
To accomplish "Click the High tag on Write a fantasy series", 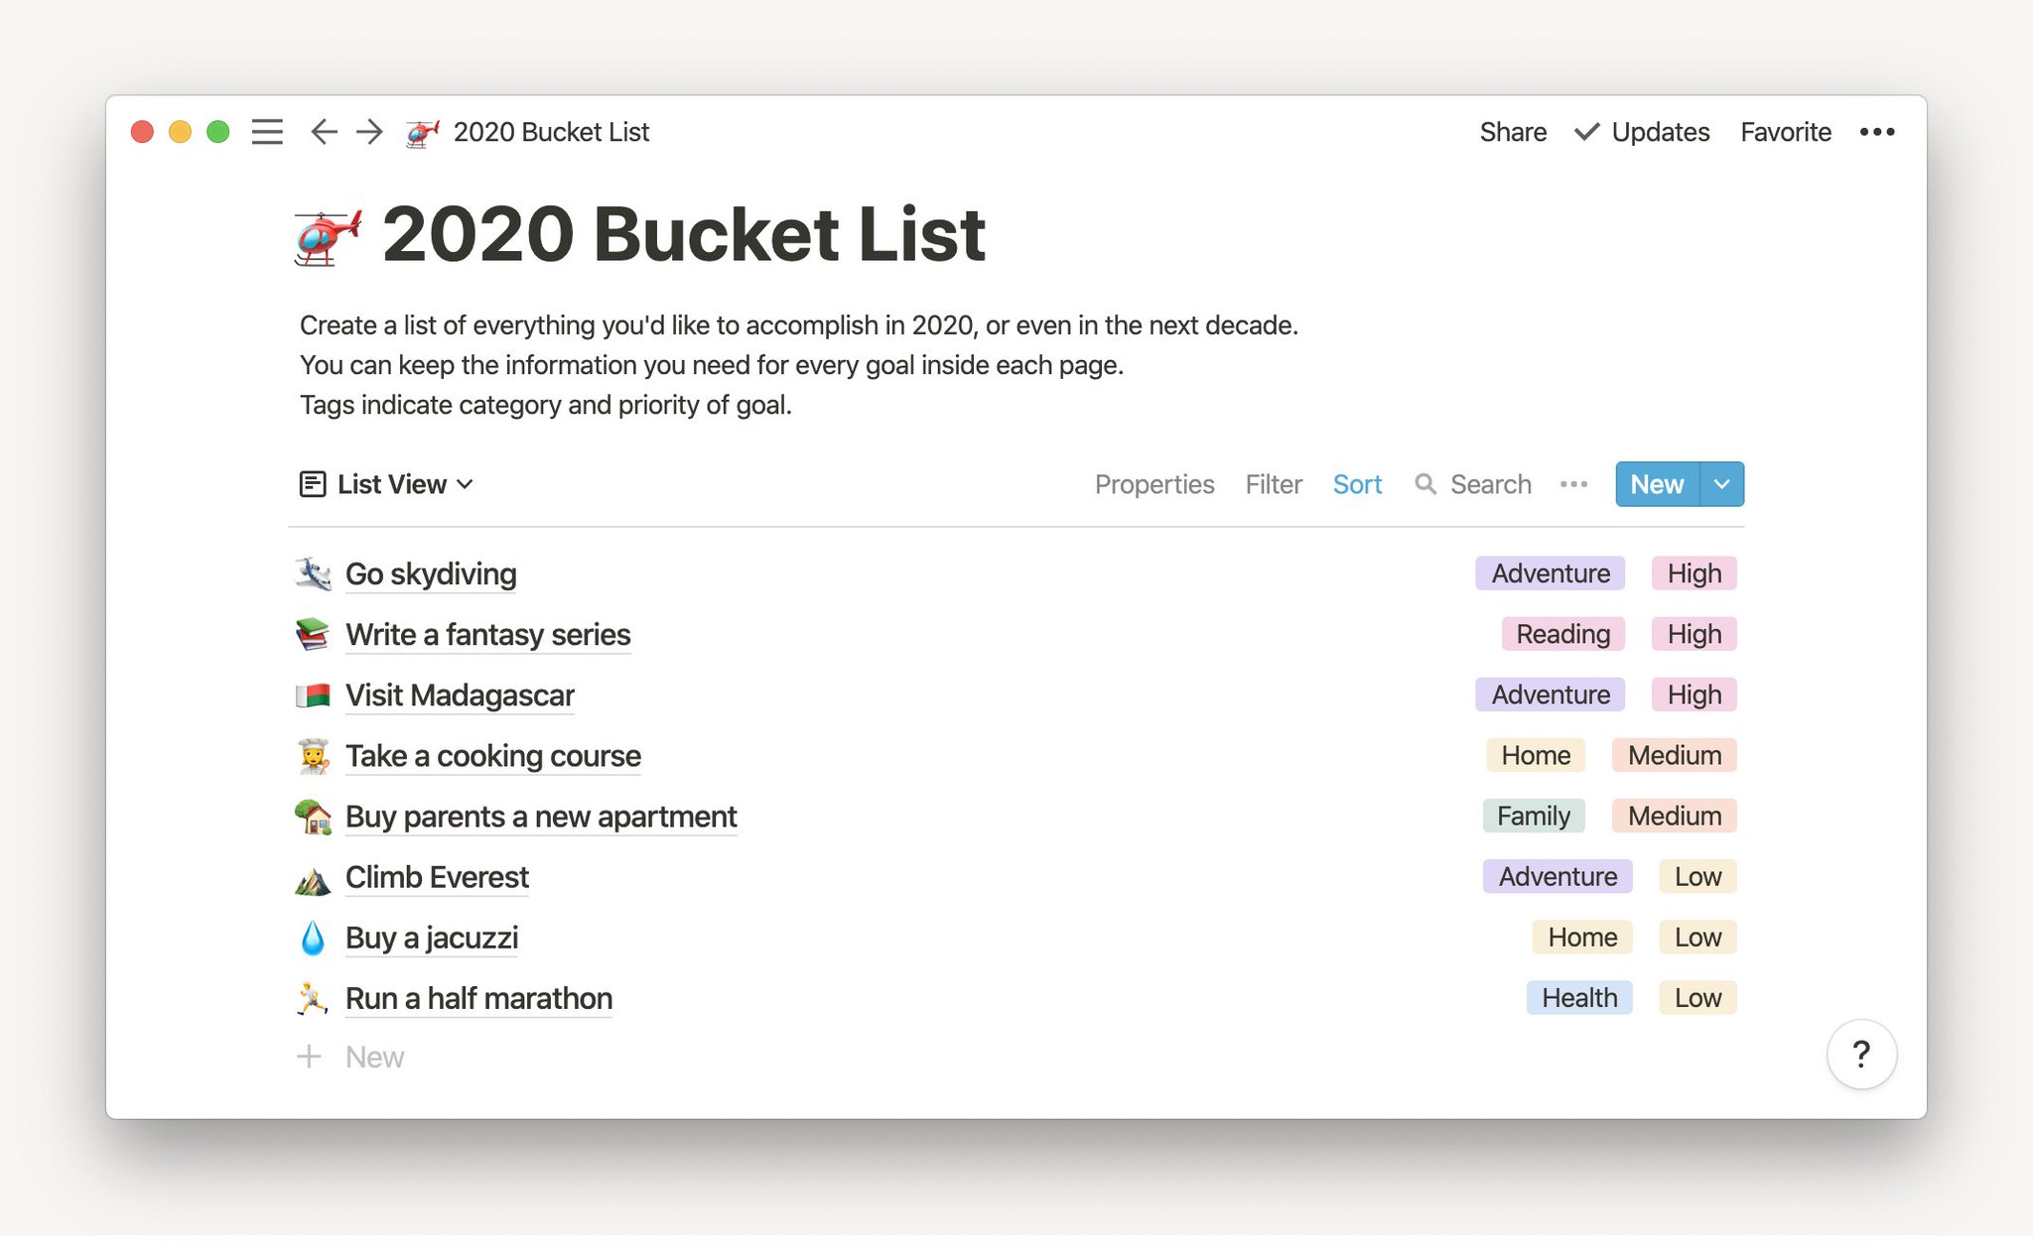I will 1694,634.
